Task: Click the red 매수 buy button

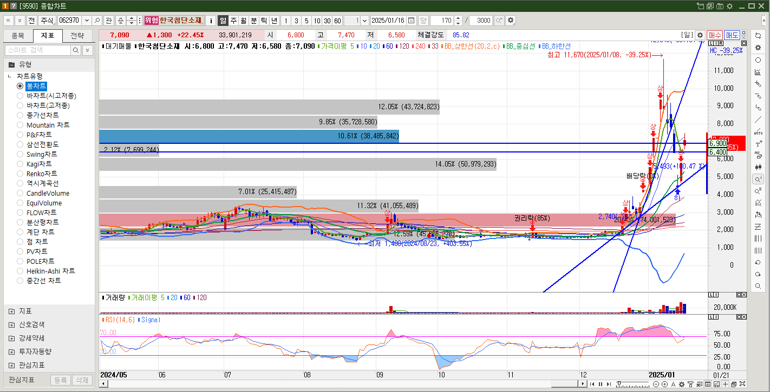Action: [714, 35]
